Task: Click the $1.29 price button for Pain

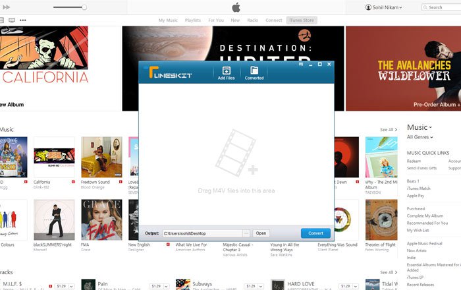Action: coord(156,286)
